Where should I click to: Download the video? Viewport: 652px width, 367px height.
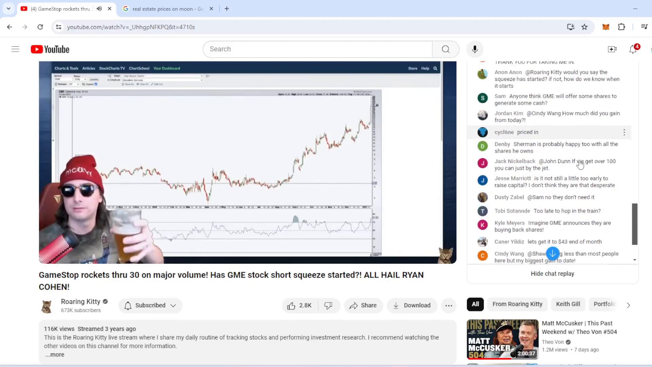tap(412, 305)
